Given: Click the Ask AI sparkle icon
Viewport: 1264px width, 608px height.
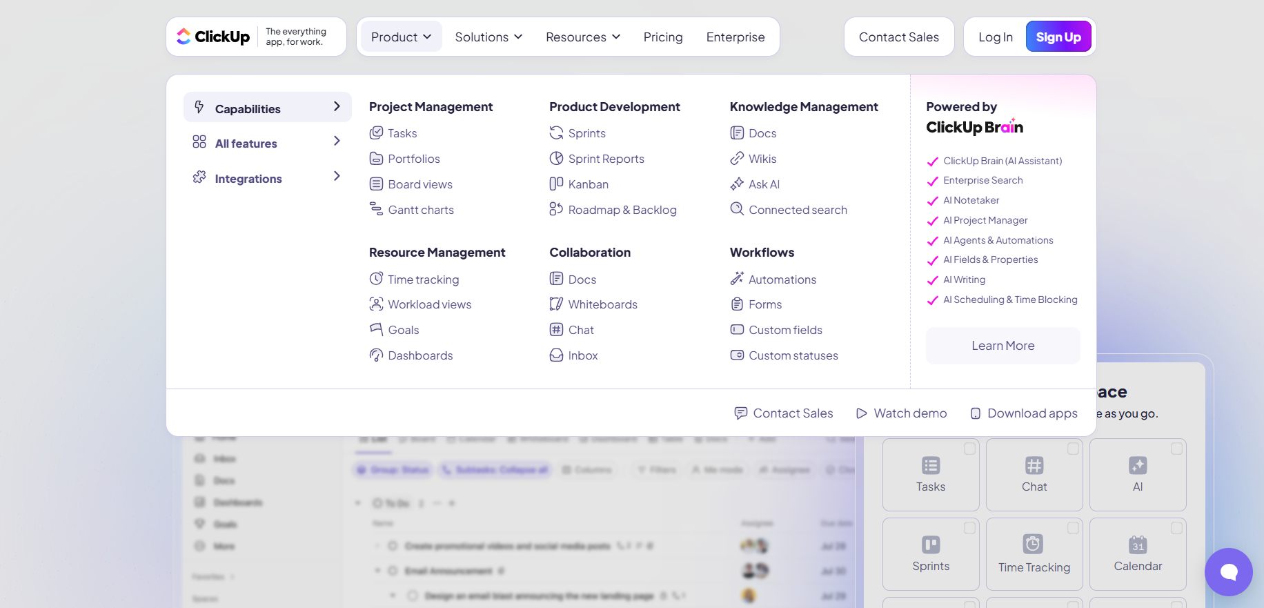Looking at the screenshot, I should [x=737, y=184].
